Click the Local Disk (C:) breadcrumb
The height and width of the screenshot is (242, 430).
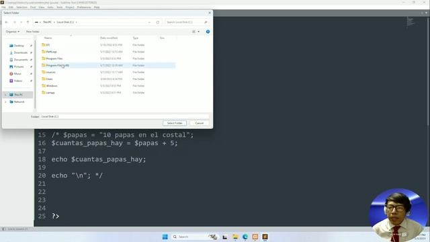click(65, 22)
